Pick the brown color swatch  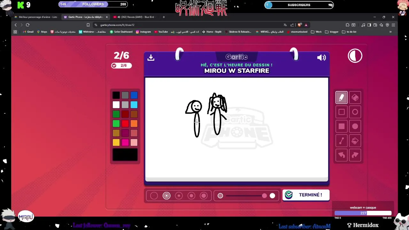click(x=134, y=114)
